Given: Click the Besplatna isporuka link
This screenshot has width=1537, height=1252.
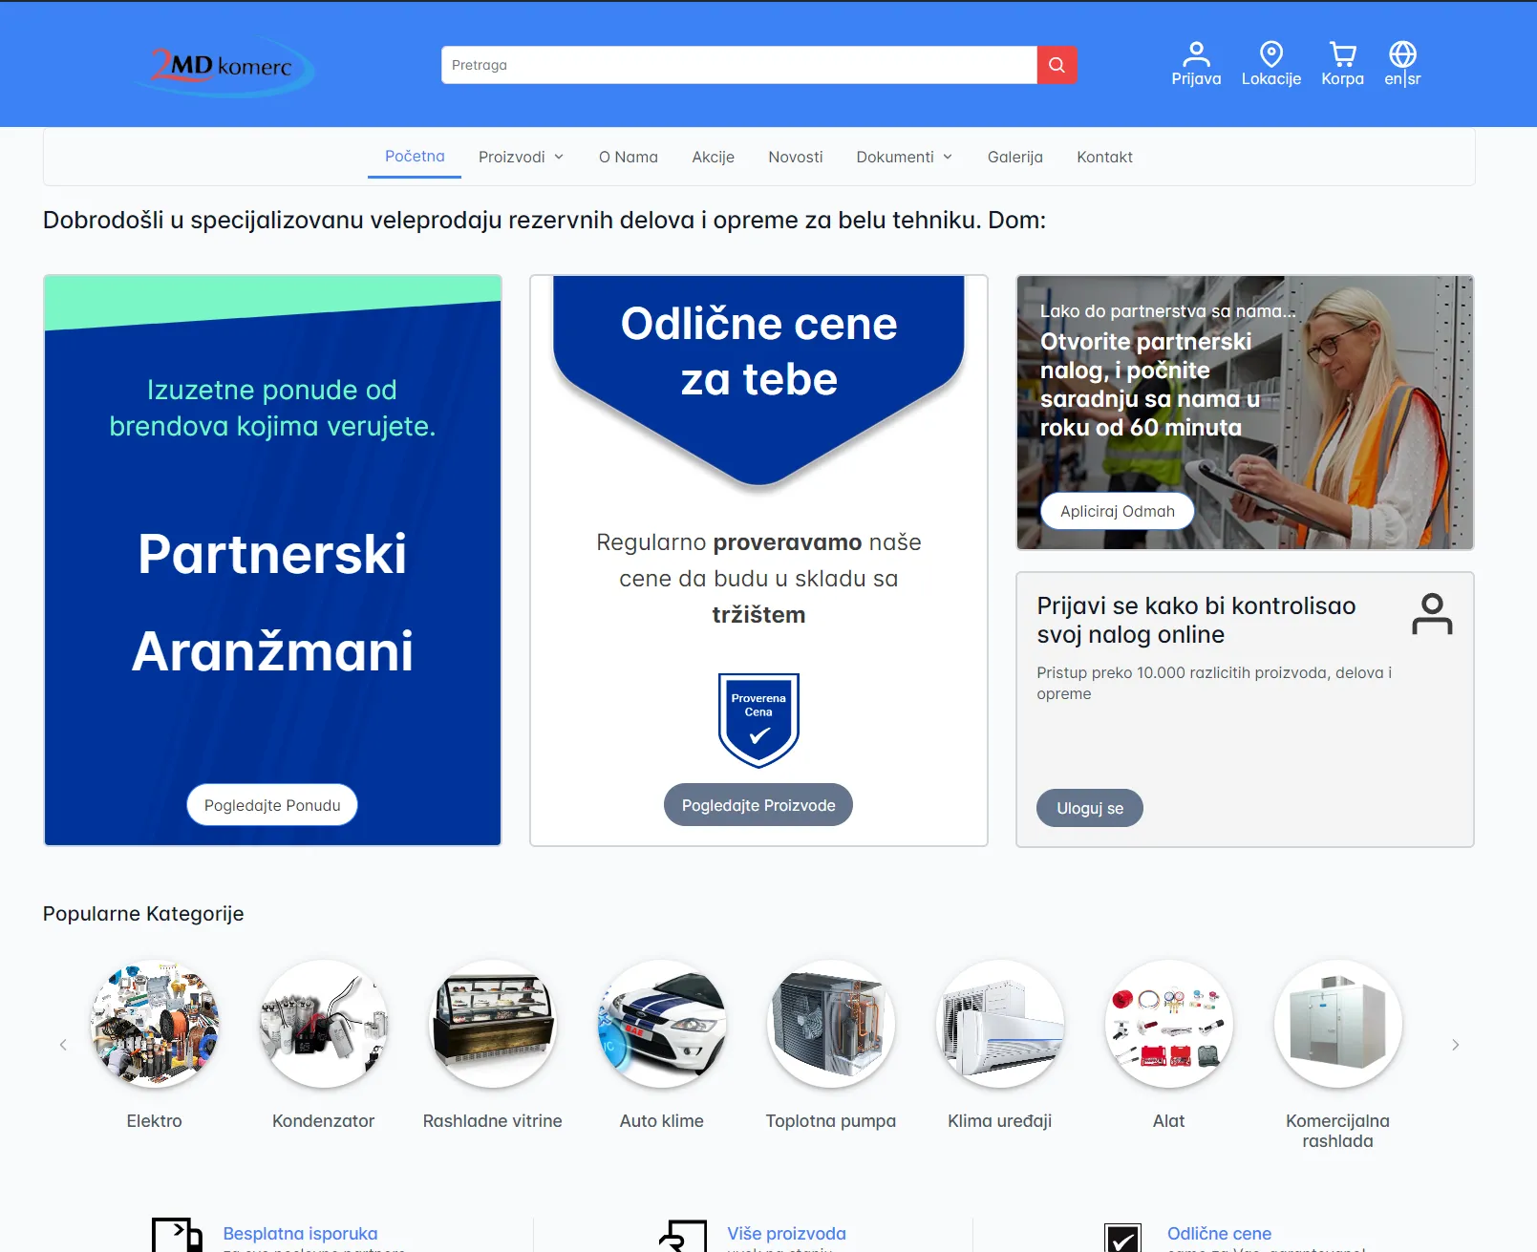Looking at the screenshot, I should (x=300, y=1233).
